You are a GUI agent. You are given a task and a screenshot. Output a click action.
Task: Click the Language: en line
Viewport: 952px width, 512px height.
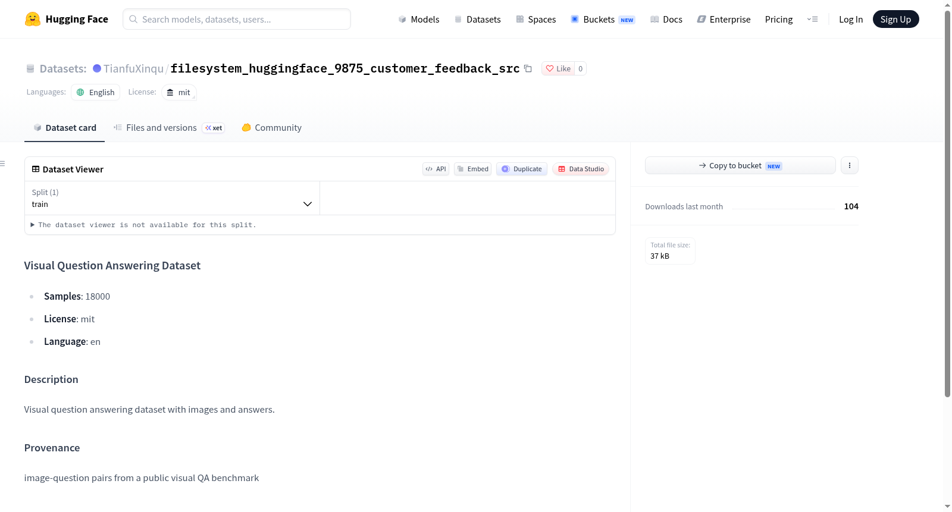point(72,341)
